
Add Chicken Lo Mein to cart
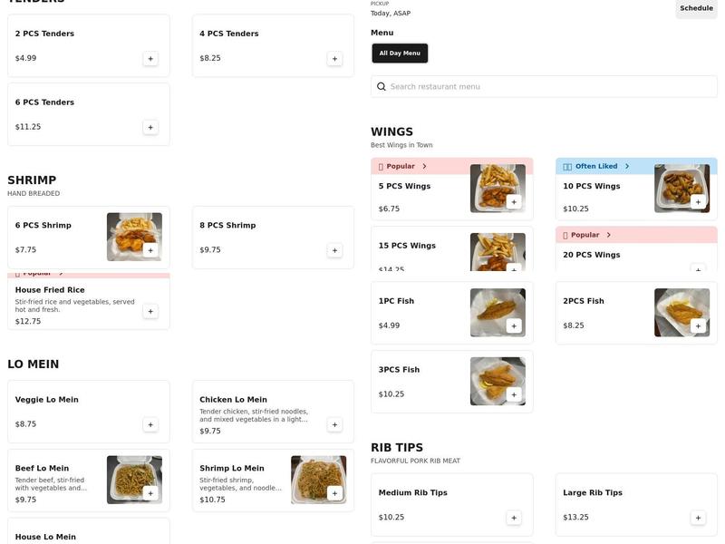pos(334,424)
